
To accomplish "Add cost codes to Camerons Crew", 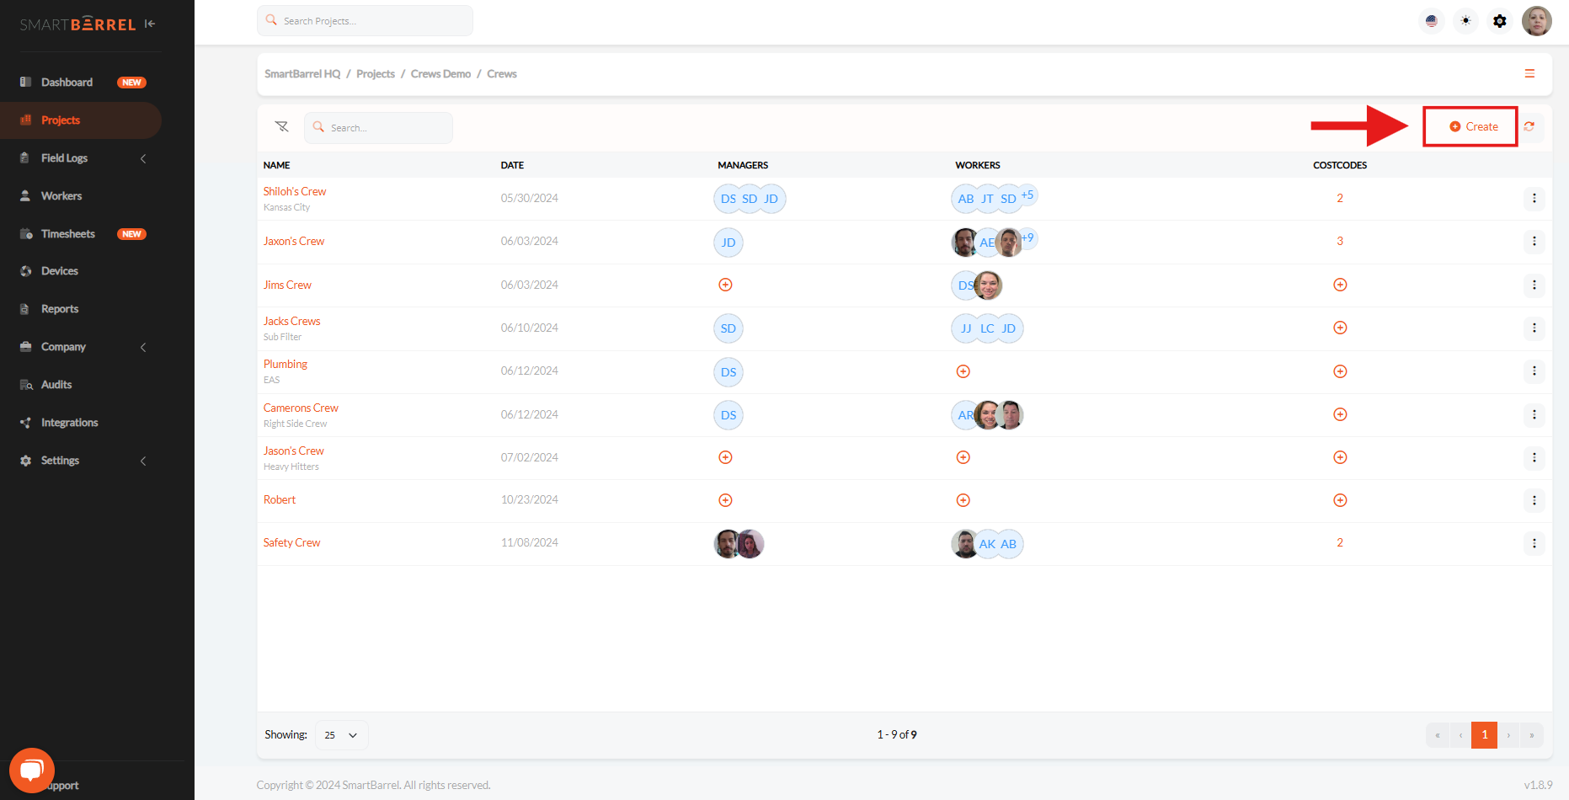I will pos(1340,414).
